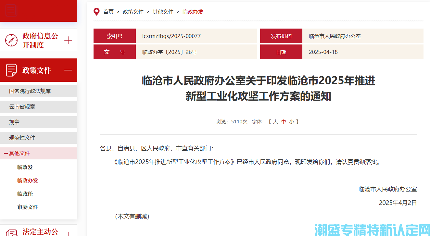The image size is (430, 236).
Task: Click 政策文件 red heading text
Action: pyautogui.click(x=37, y=70)
